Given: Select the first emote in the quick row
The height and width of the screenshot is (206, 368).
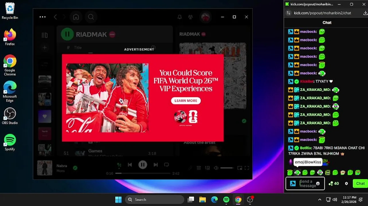Looking at the screenshot, I should coord(290,173).
